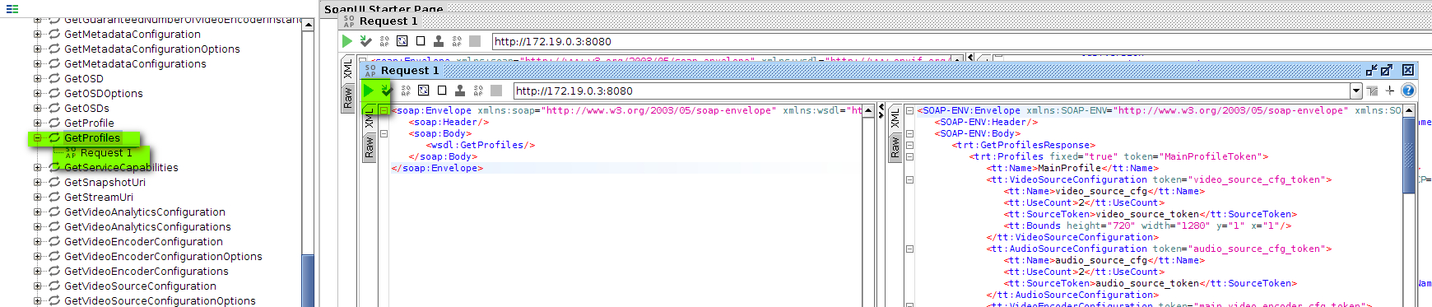Click response panel scroll-up arrow

[x=1409, y=110]
